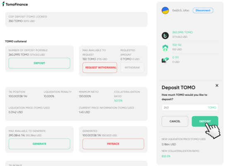Confirm deposit with green DEPOSIT button

pos(205,122)
